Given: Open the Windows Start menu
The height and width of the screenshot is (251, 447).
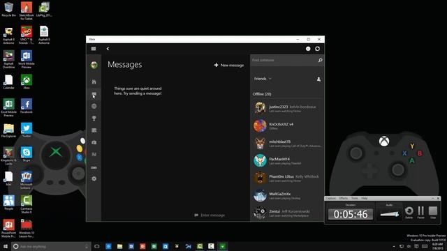Looking at the screenshot, I should coord(6,246).
